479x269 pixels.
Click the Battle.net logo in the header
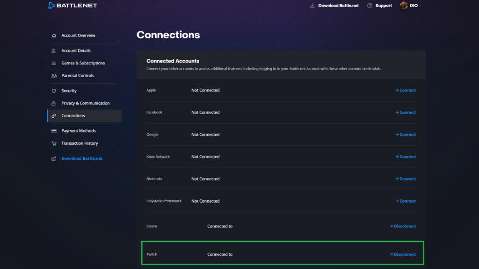pos(73,5)
